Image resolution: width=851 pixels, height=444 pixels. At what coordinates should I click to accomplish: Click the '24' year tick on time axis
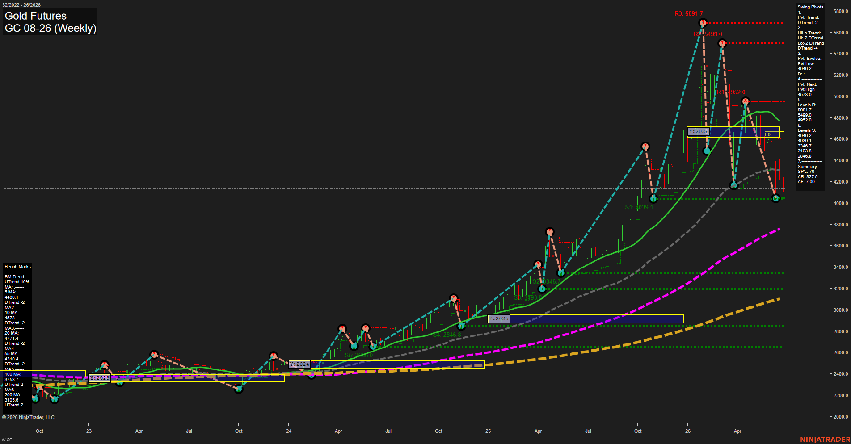[x=289, y=431]
